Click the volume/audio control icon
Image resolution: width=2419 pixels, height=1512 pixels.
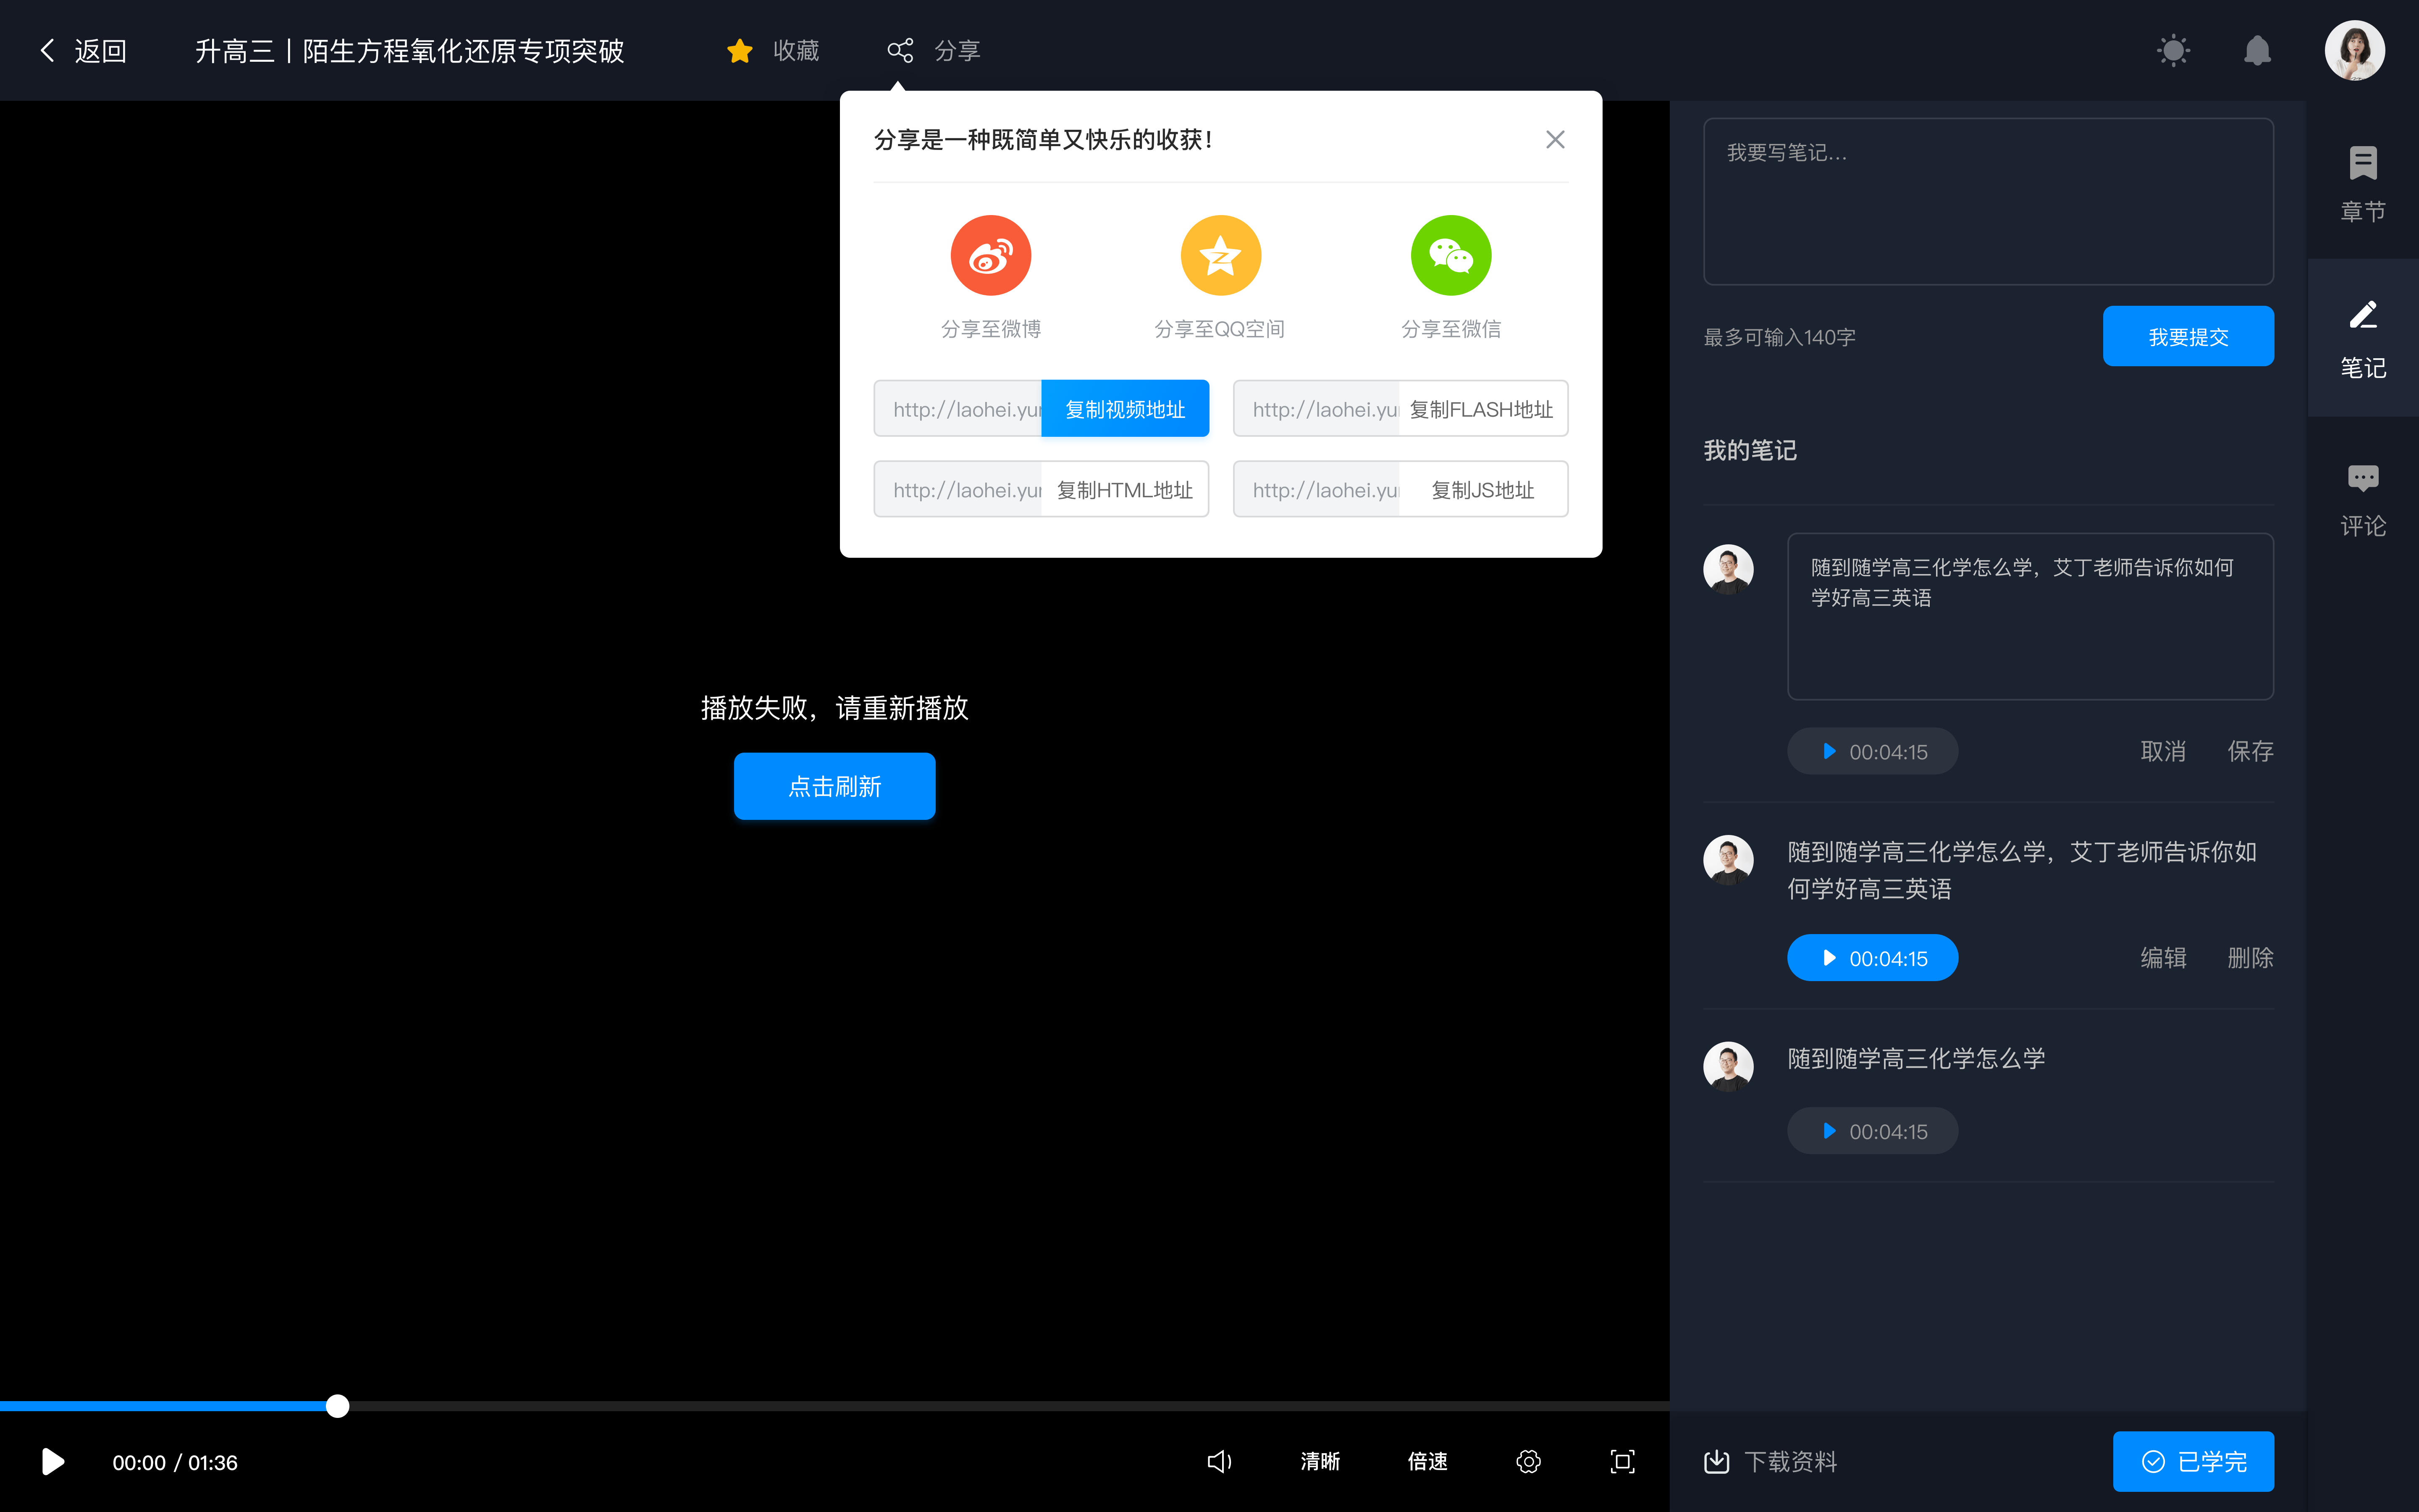[1219, 1462]
